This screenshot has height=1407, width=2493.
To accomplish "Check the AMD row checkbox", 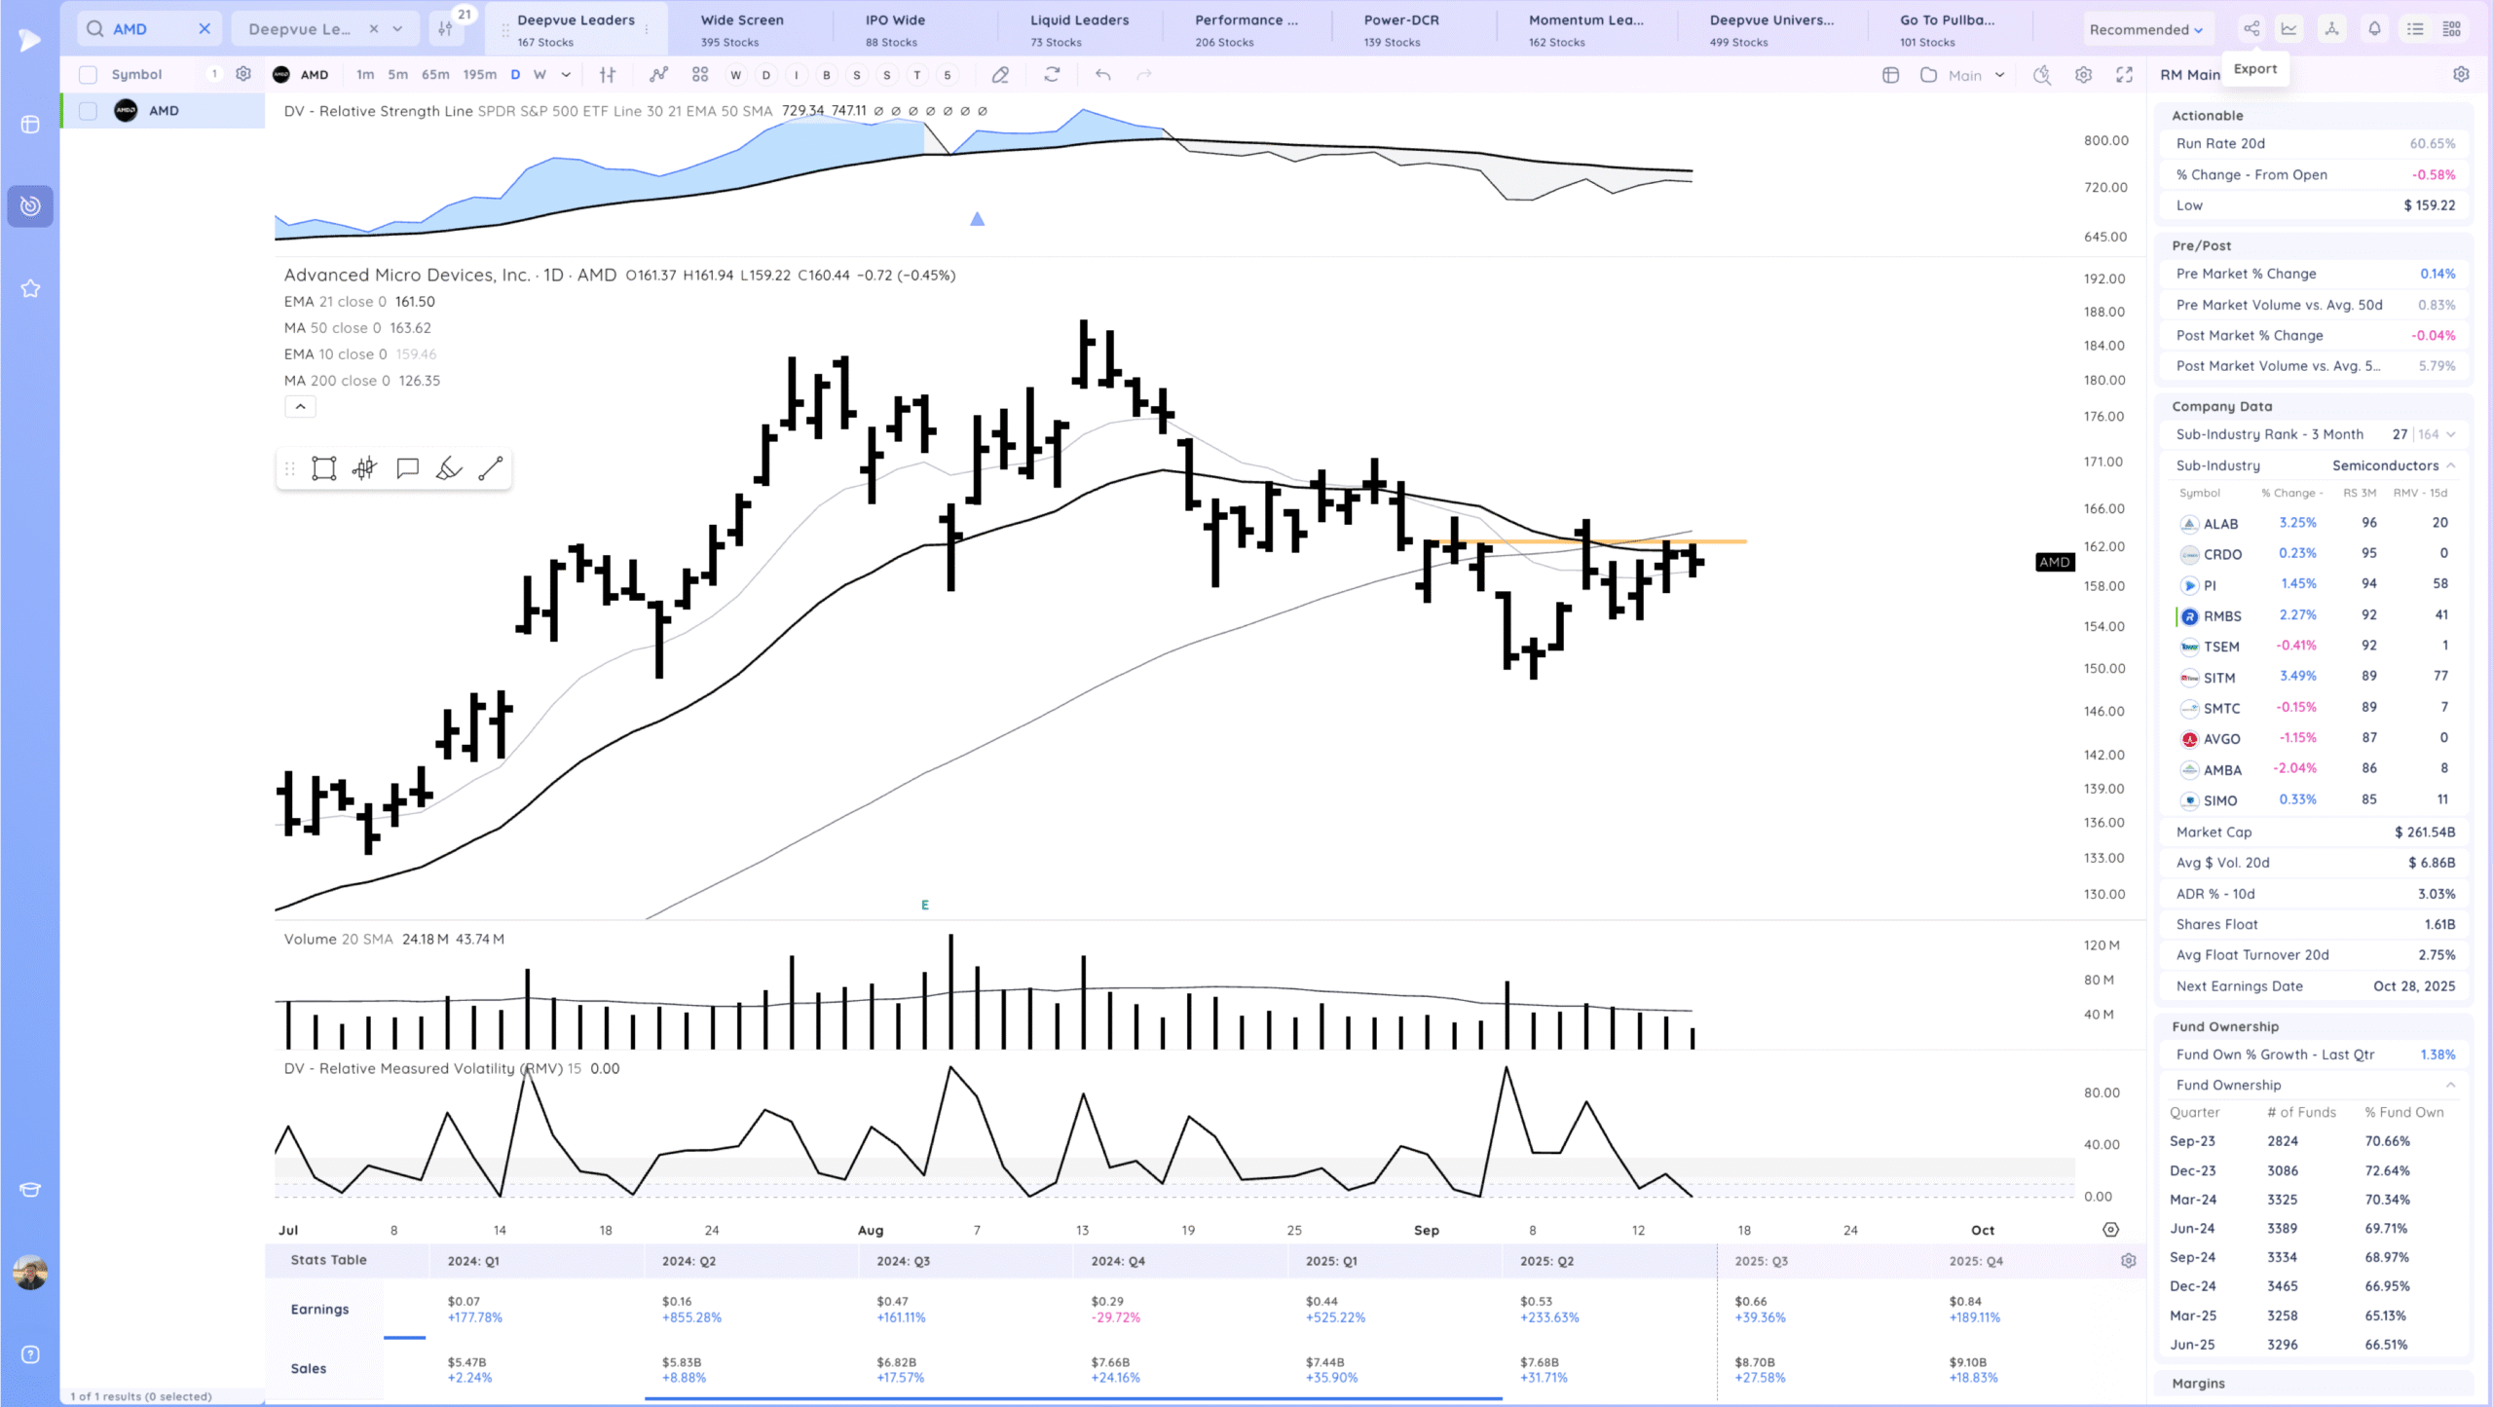I will point(88,111).
